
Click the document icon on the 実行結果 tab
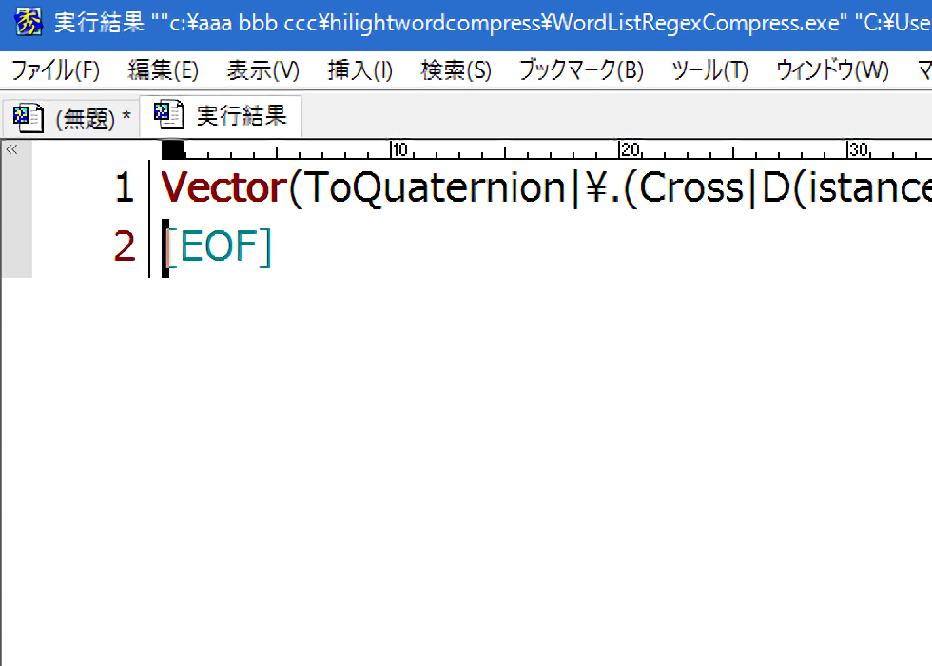point(168,116)
